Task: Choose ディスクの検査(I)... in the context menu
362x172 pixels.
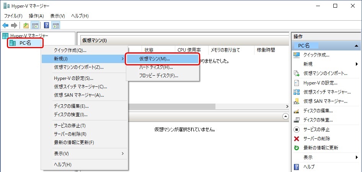Action: pyautogui.click(x=85, y=115)
